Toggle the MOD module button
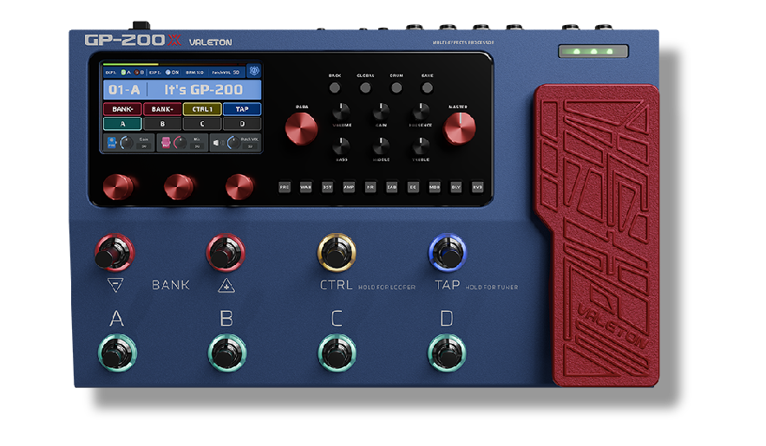This screenshot has width=766, height=446. click(x=435, y=187)
